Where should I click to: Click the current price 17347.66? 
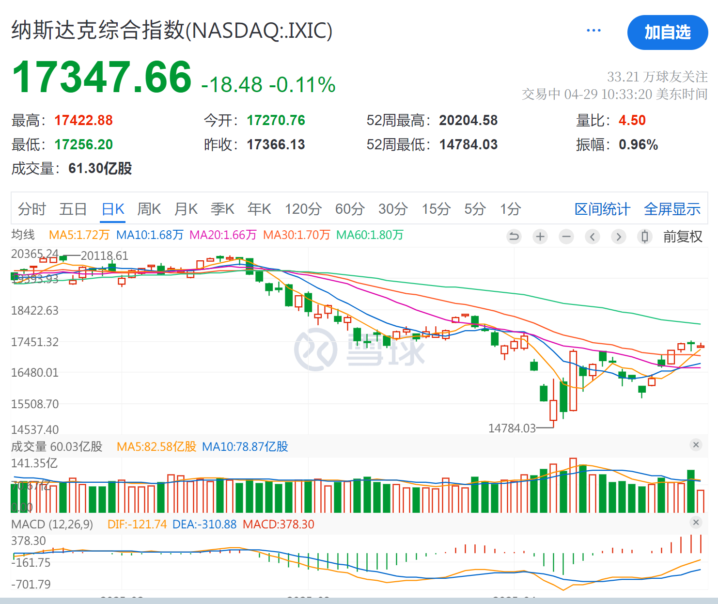(x=102, y=77)
